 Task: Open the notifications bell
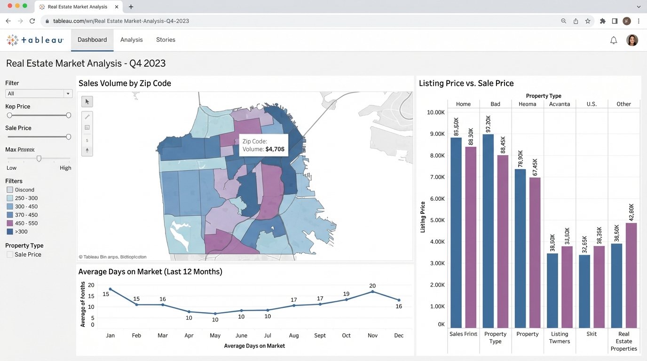(614, 40)
